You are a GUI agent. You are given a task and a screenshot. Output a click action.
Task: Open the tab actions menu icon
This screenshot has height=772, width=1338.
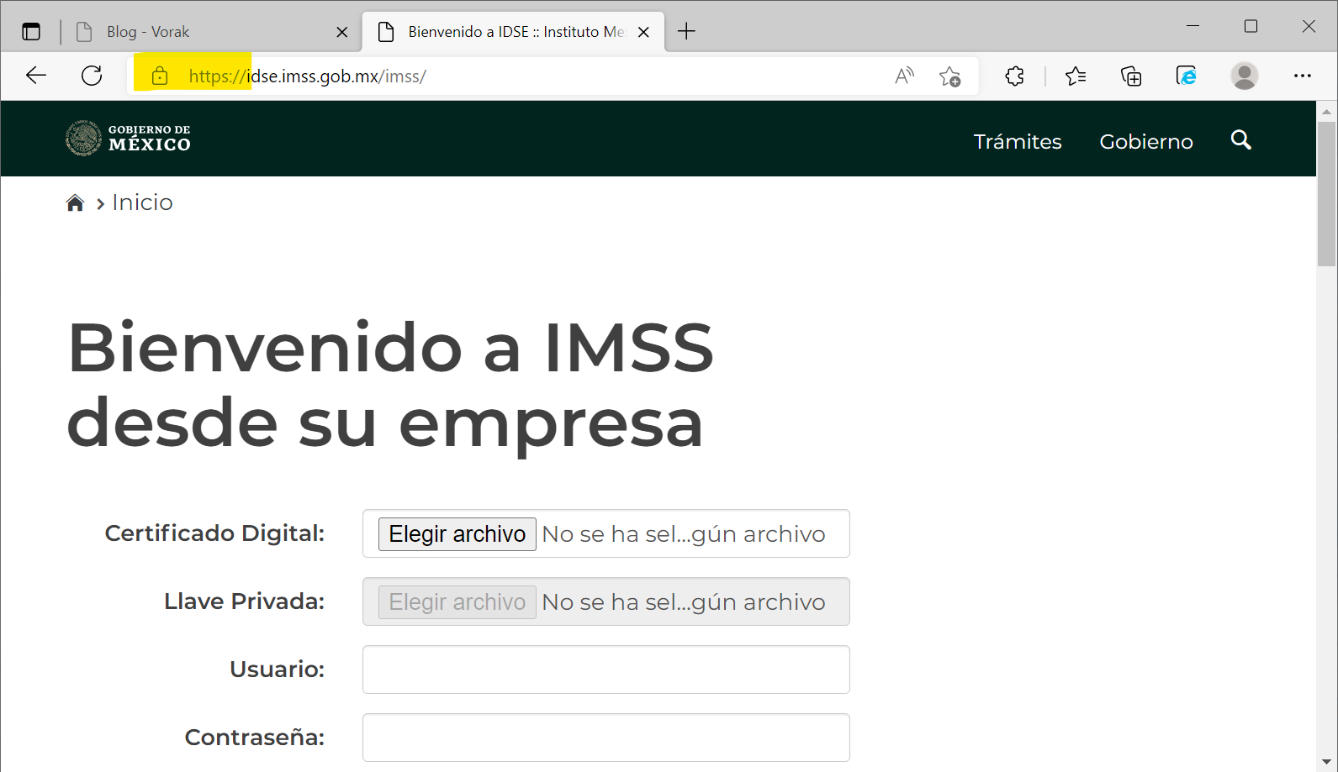point(31,32)
